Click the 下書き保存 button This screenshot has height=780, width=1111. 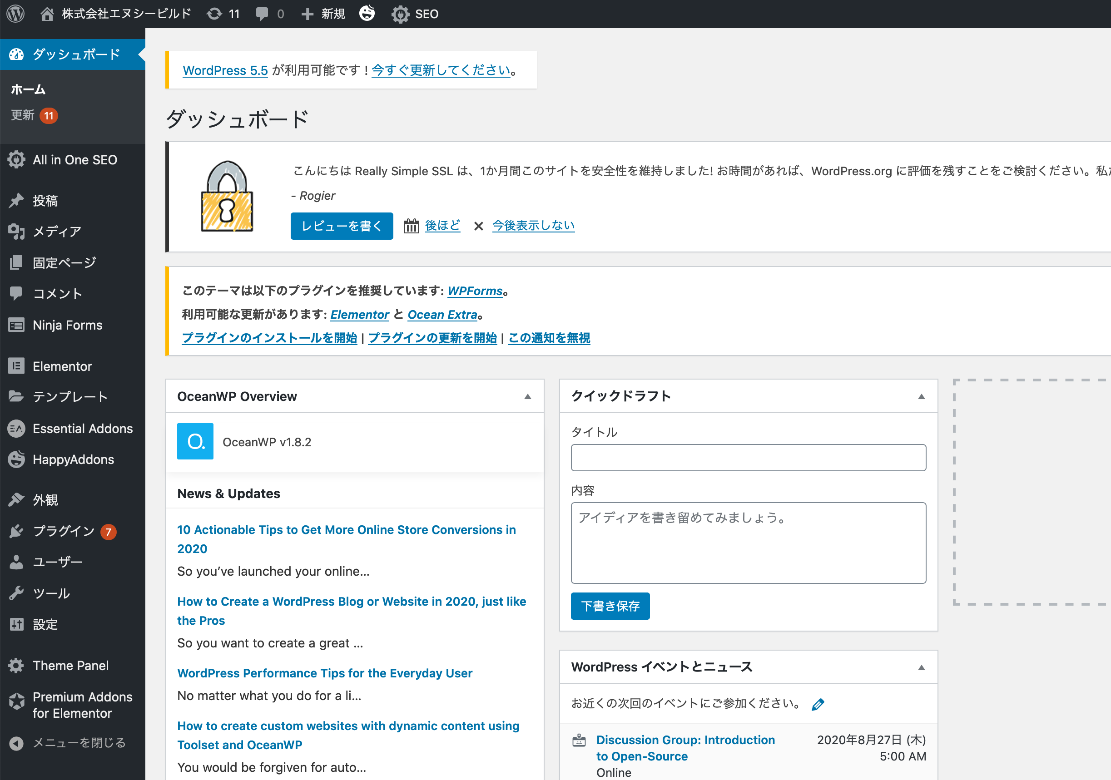pos(610,606)
